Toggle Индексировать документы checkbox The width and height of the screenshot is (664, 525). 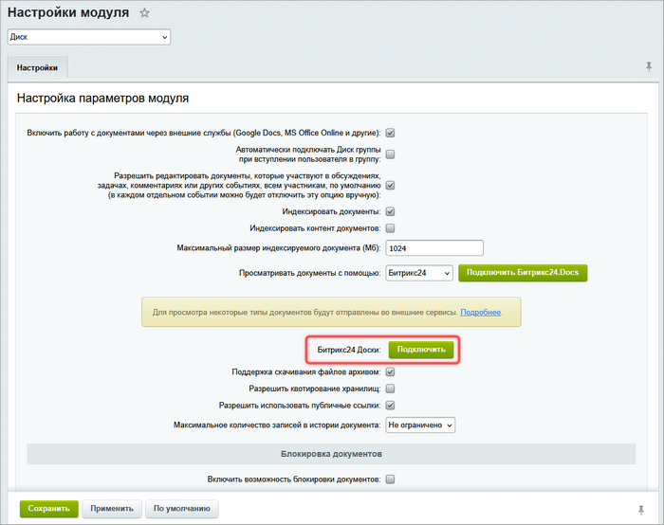click(x=390, y=211)
